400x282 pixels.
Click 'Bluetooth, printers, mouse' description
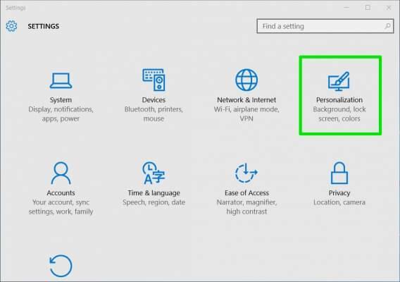[x=154, y=114]
